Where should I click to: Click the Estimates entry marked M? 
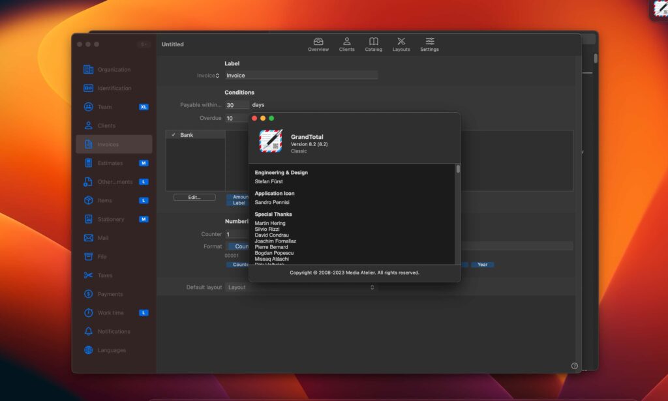pos(108,163)
